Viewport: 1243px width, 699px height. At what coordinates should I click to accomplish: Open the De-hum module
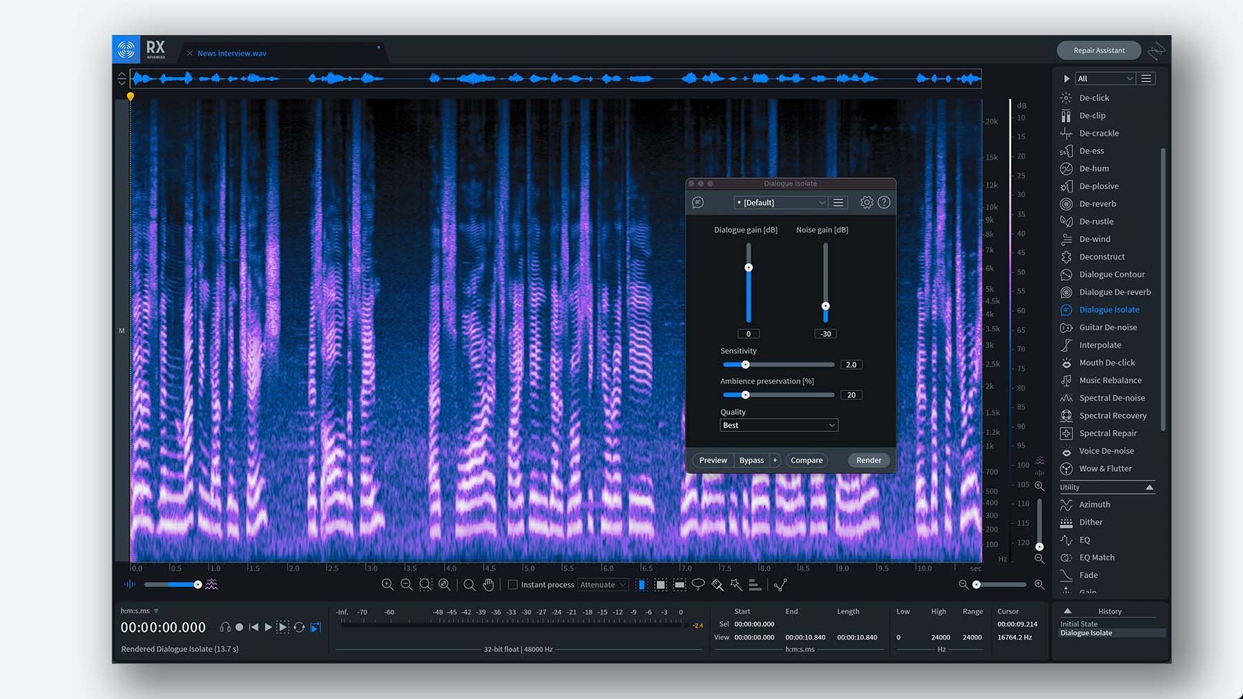point(1094,168)
